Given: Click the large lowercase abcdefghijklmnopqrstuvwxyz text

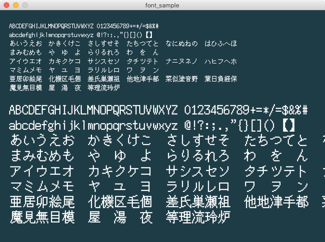Looking at the screenshot, I should point(93,126).
